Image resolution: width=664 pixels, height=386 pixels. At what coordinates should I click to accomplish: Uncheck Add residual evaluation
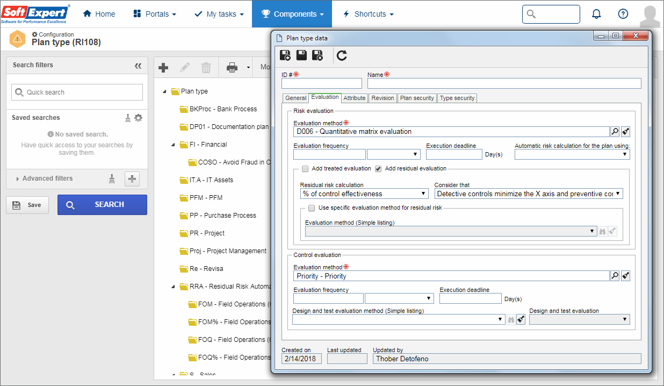click(x=378, y=169)
